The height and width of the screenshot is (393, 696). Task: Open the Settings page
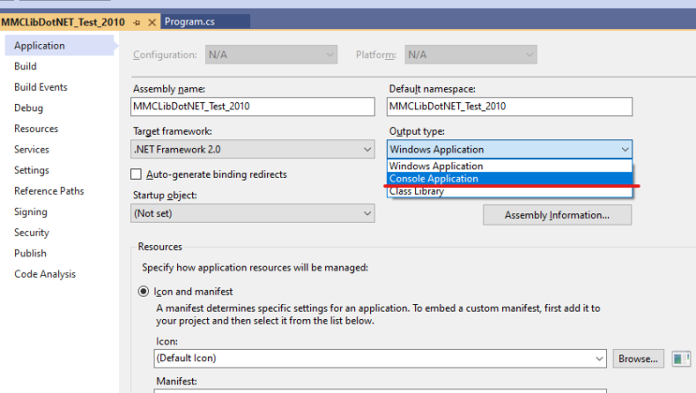click(32, 170)
